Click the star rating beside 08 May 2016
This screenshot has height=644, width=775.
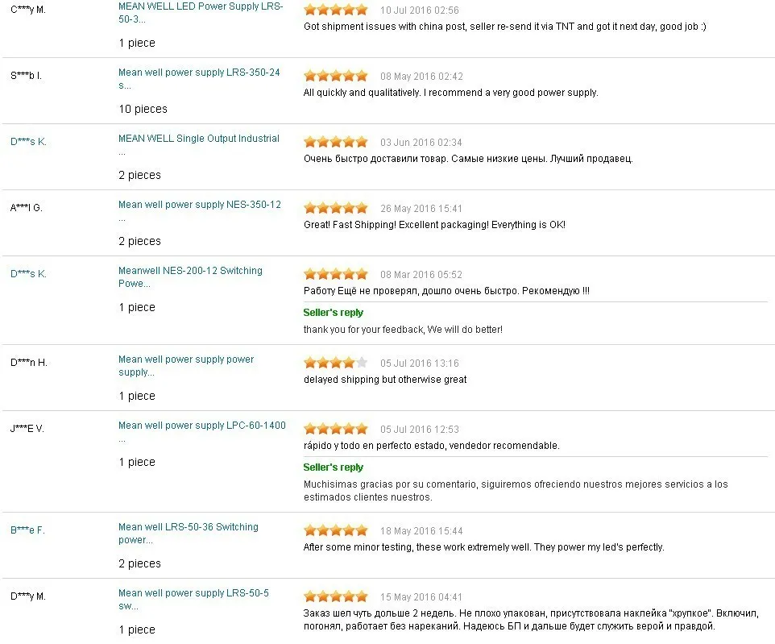pyautogui.click(x=335, y=77)
